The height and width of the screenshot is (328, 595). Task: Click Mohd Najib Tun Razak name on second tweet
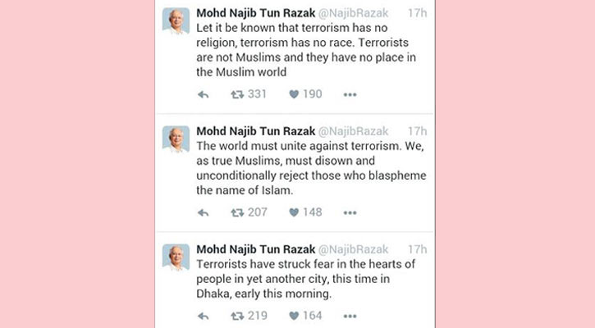(x=254, y=131)
